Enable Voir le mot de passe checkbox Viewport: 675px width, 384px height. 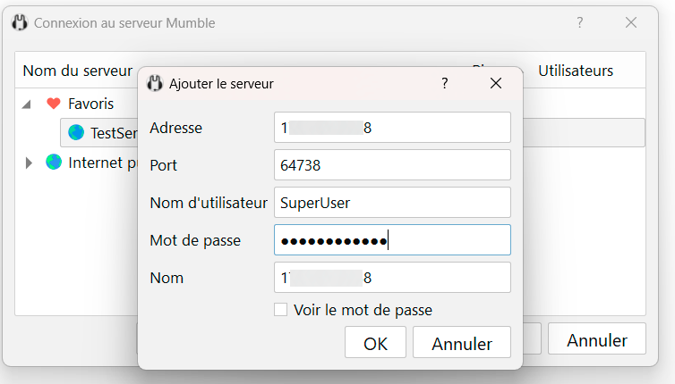tap(281, 310)
